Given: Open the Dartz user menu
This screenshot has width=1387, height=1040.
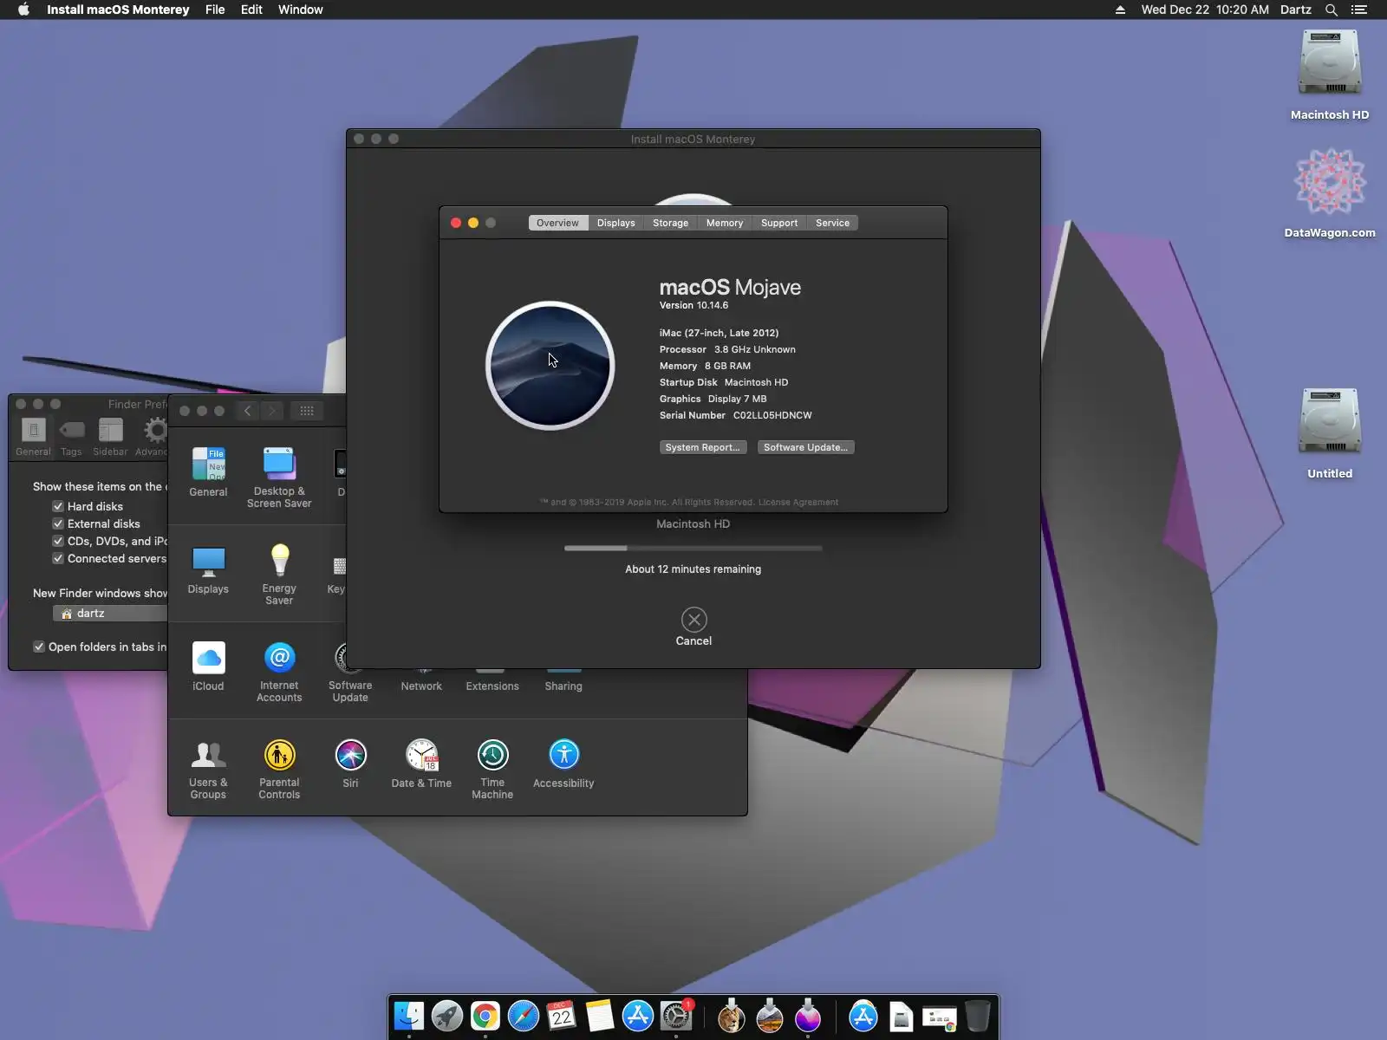Looking at the screenshot, I should click(x=1296, y=10).
